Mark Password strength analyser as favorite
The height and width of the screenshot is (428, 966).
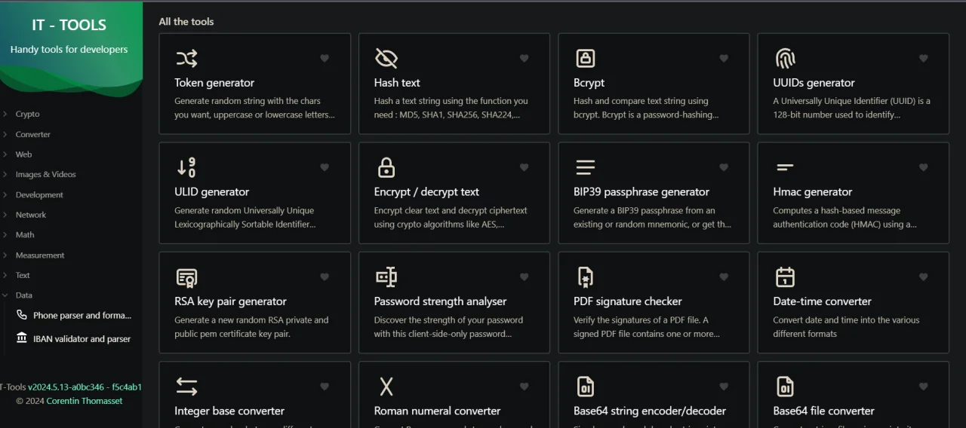pyautogui.click(x=524, y=277)
